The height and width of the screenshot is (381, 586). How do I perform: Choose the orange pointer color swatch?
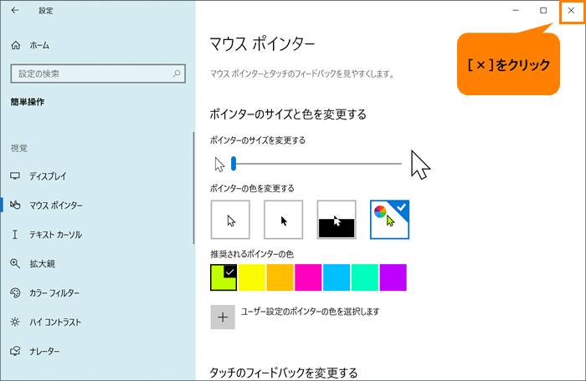[280, 277]
